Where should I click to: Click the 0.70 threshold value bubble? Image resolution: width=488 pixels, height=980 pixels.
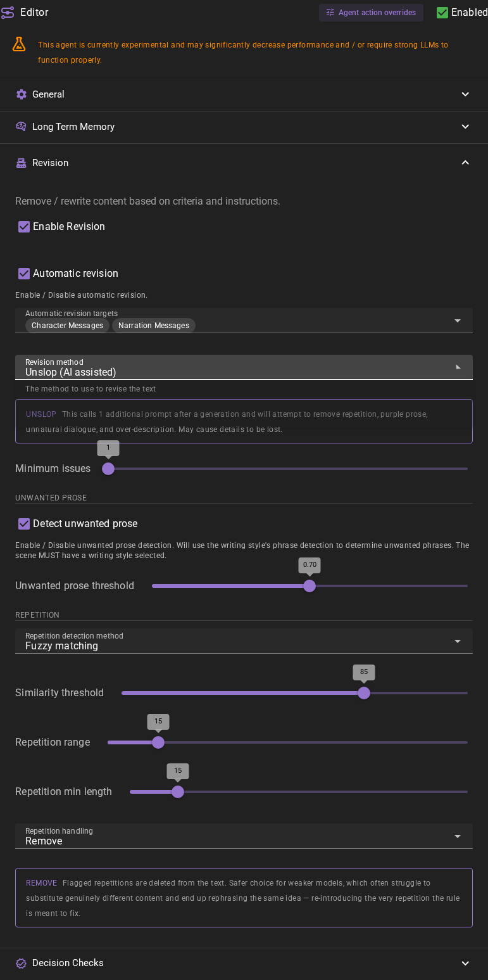tap(310, 565)
